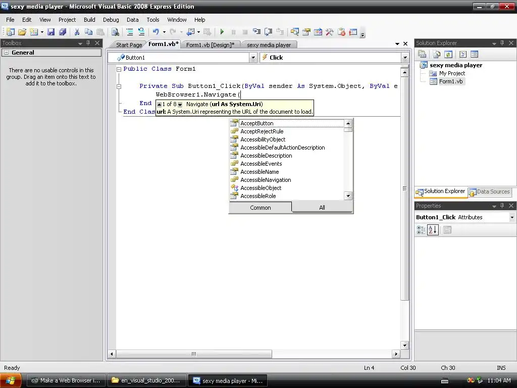This screenshot has height=388, width=517.
Task: Undo the last edit with the Undo icon
Action: [x=156, y=32]
